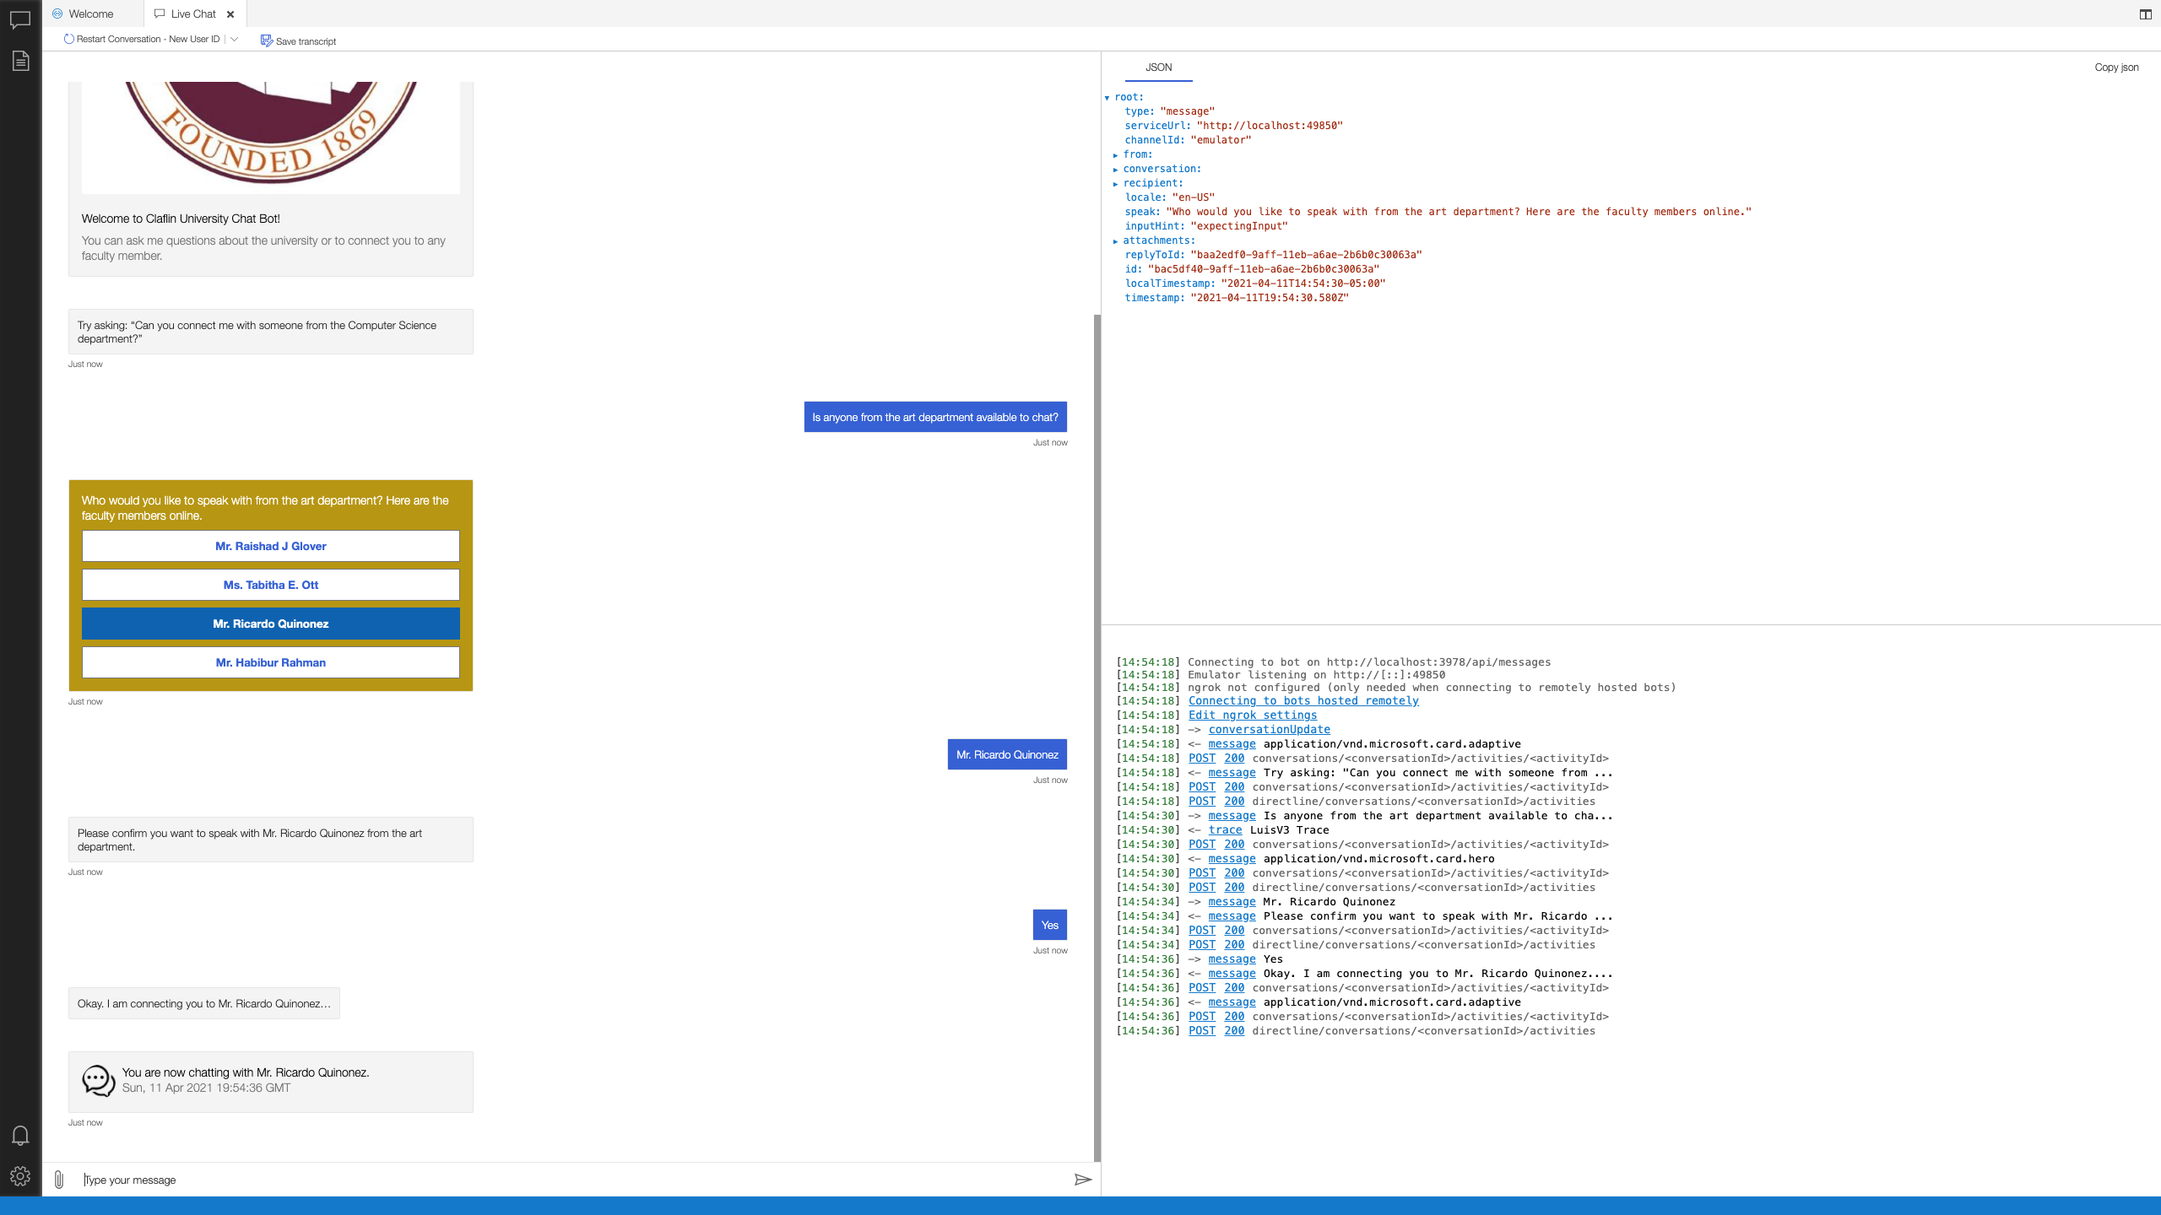Select the JSON inspector tab
This screenshot has width=2161, height=1215.
click(x=1158, y=67)
